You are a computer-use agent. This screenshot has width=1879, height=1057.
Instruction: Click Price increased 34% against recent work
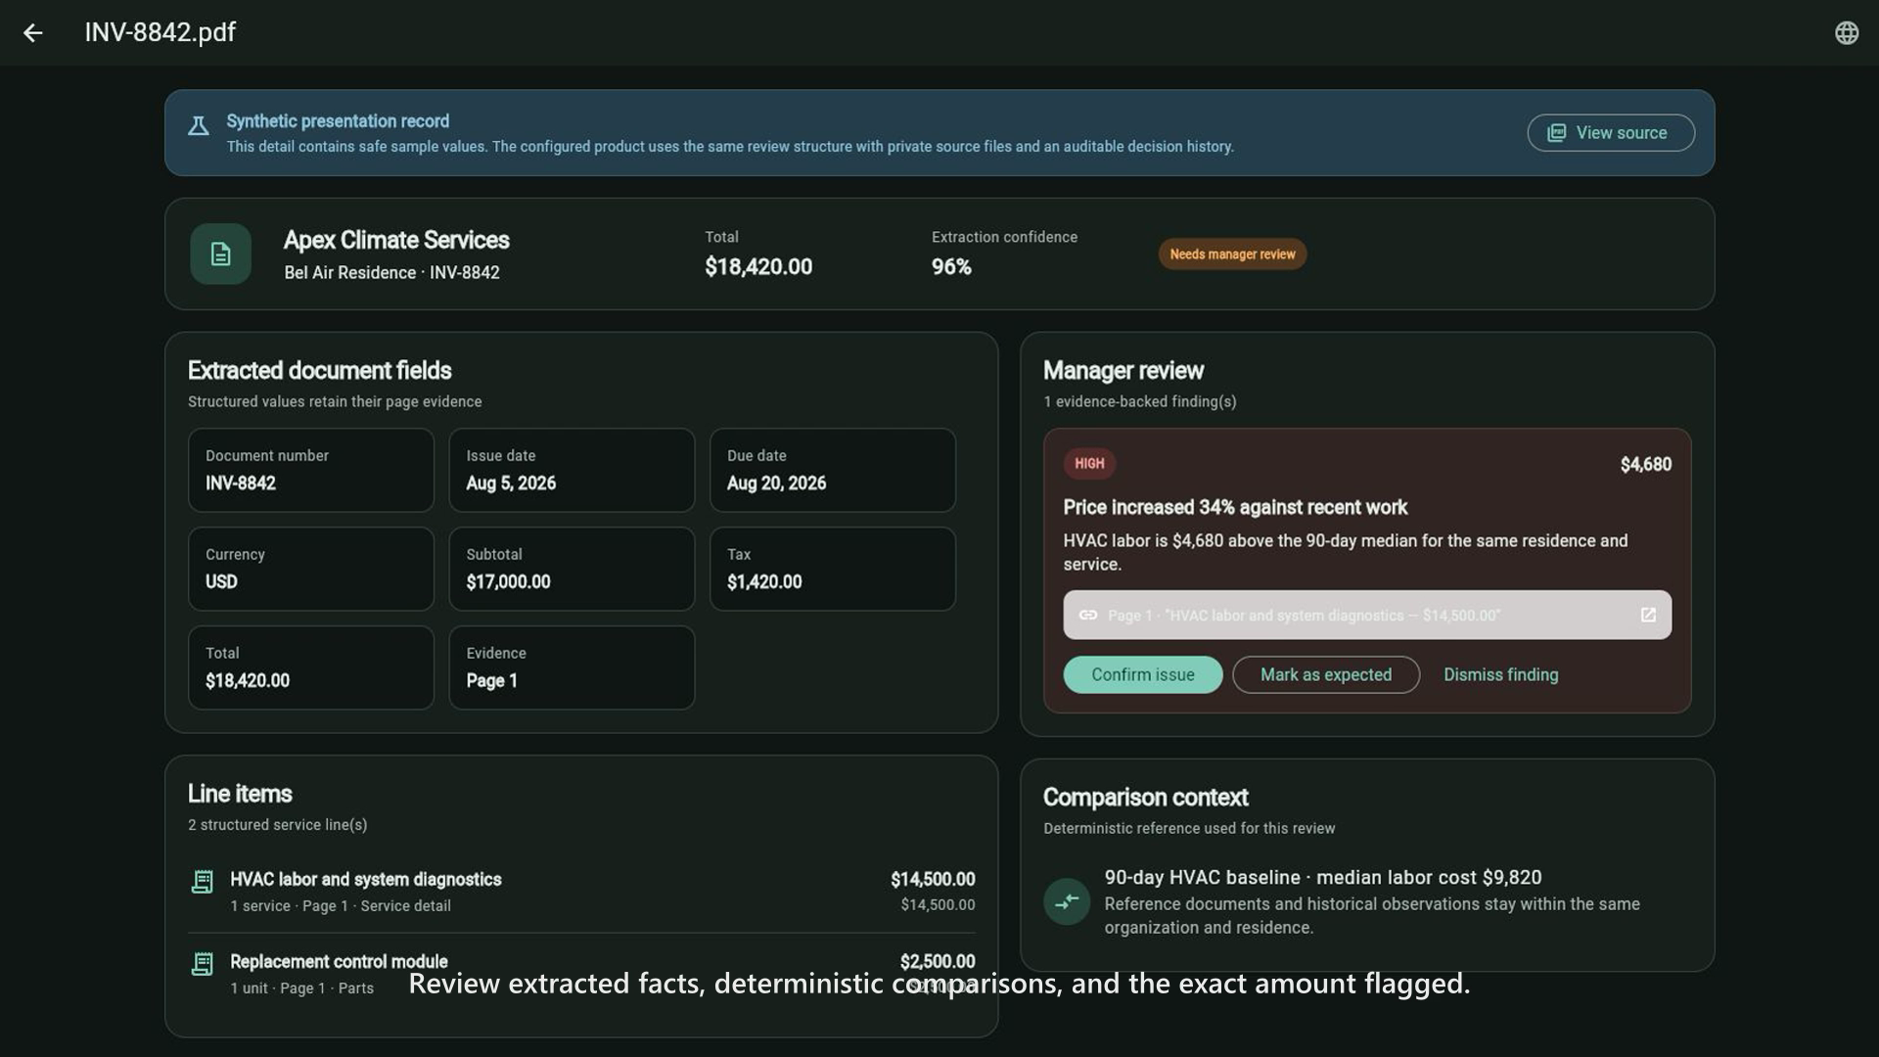[1235, 508]
